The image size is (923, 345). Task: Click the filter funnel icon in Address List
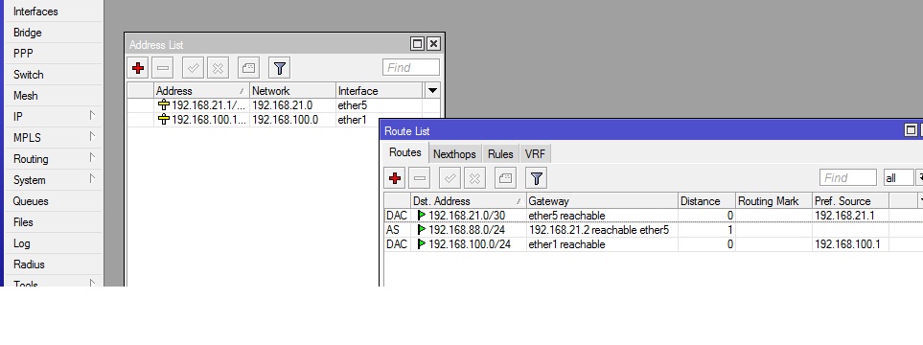tap(280, 68)
